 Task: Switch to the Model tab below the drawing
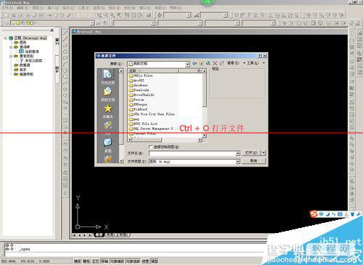pos(99,235)
